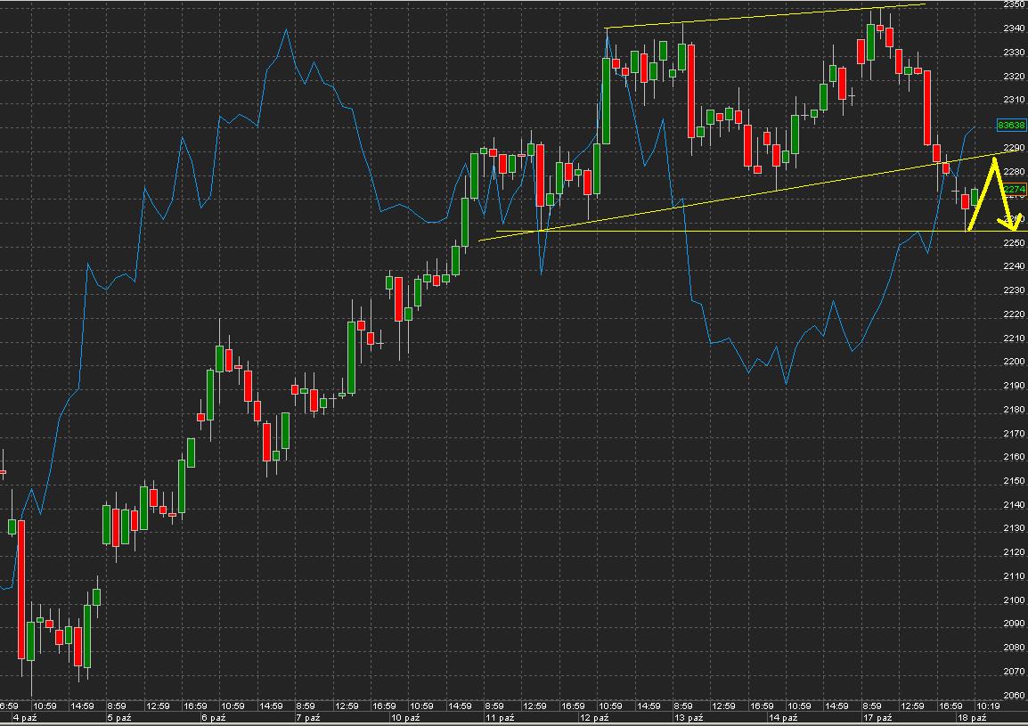Select the 2180 price axis label
Screen dimensions: 1028x726
point(1014,409)
